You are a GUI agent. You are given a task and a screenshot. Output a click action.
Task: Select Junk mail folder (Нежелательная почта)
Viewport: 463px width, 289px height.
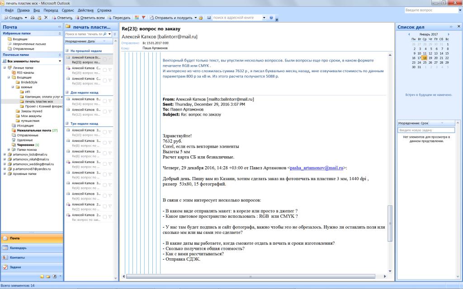point(33,131)
